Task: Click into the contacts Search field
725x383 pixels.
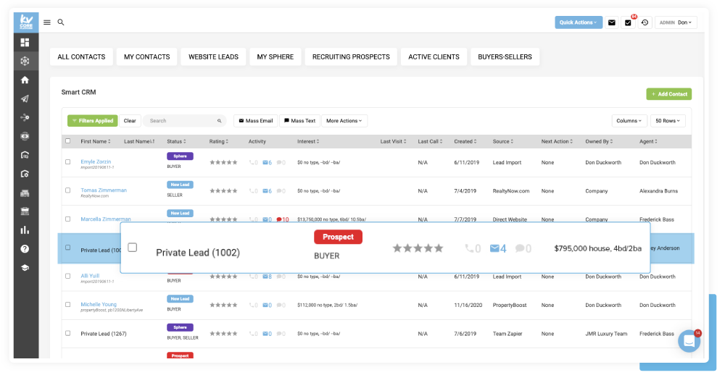Action: [x=184, y=121]
